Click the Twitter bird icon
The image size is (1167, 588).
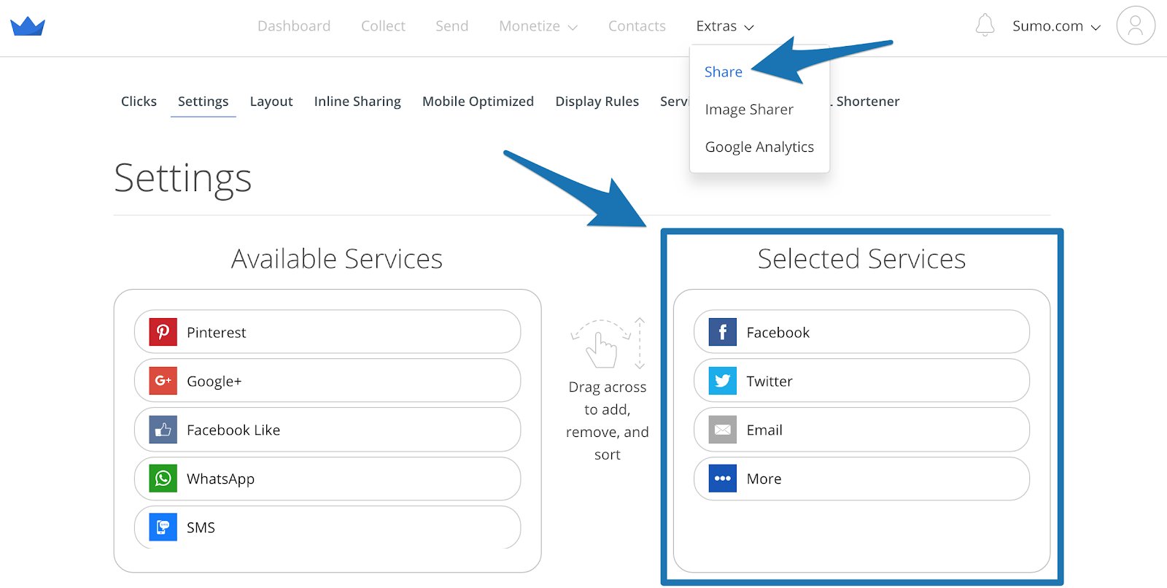[723, 381]
